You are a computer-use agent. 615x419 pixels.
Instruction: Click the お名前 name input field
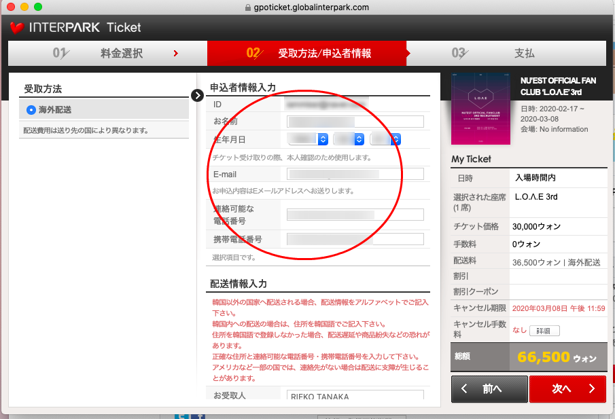355,122
